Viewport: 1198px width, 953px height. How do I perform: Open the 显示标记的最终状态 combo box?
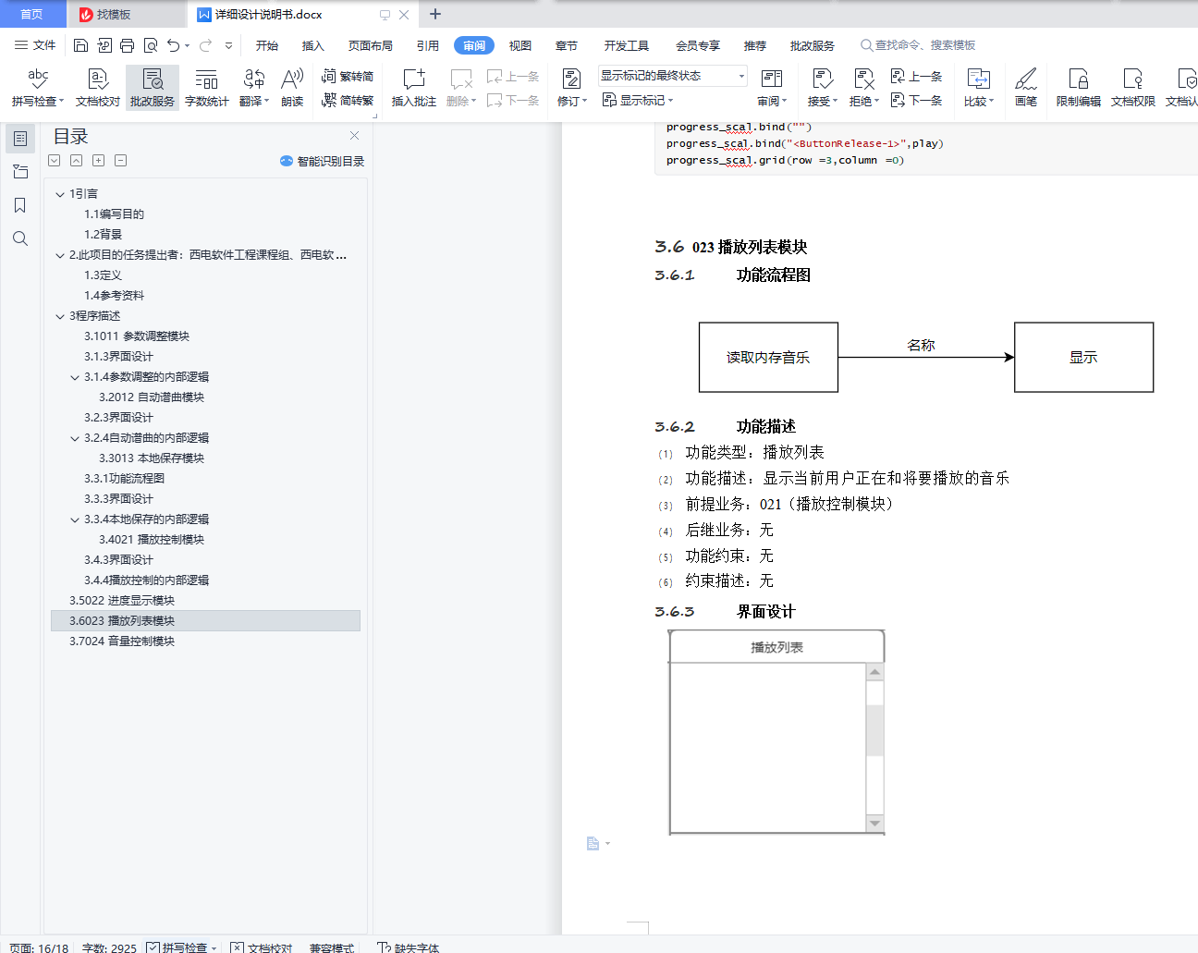click(672, 76)
